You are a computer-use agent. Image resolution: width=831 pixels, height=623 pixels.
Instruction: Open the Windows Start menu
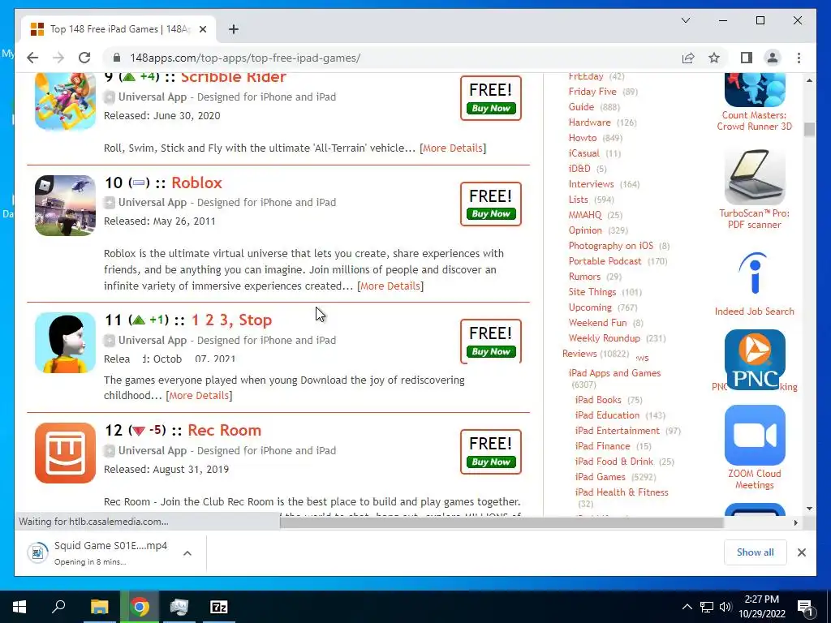(x=19, y=607)
